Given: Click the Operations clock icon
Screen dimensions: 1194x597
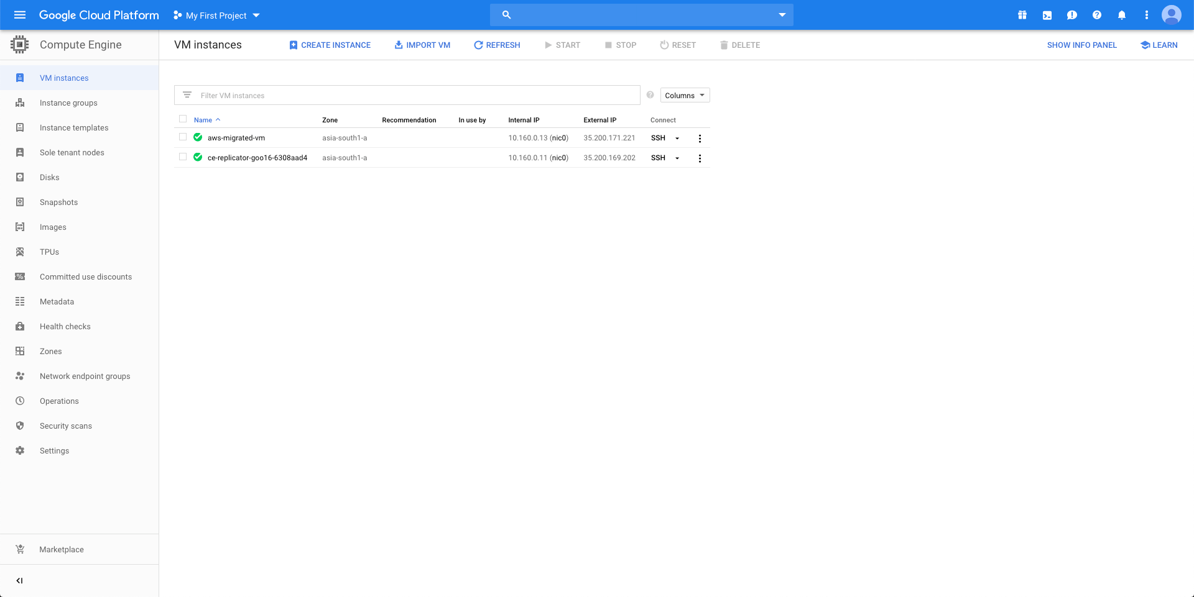Looking at the screenshot, I should [20, 401].
